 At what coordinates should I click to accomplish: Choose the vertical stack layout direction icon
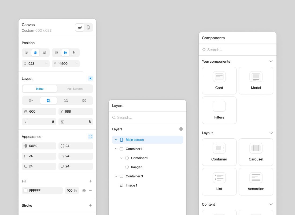pos(49,101)
